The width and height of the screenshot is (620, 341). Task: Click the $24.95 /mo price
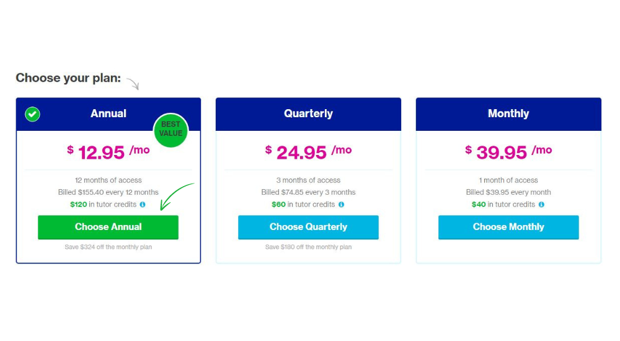pyautogui.click(x=308, y=152)
